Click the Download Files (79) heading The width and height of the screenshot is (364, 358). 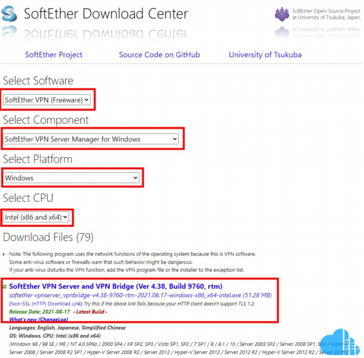pyautogui.click(x=48, y=237)
